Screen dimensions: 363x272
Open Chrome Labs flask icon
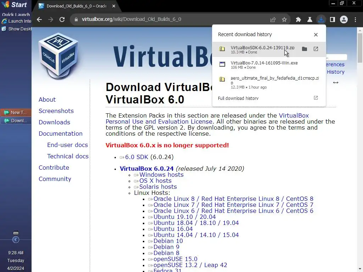(310, 20)
